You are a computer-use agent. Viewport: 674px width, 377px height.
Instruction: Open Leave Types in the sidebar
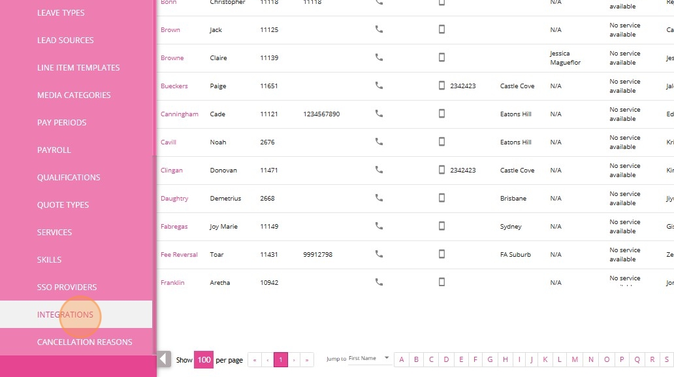coord(61,13)
